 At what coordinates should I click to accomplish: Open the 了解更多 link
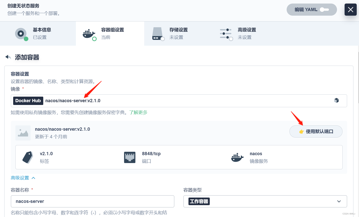138,113
